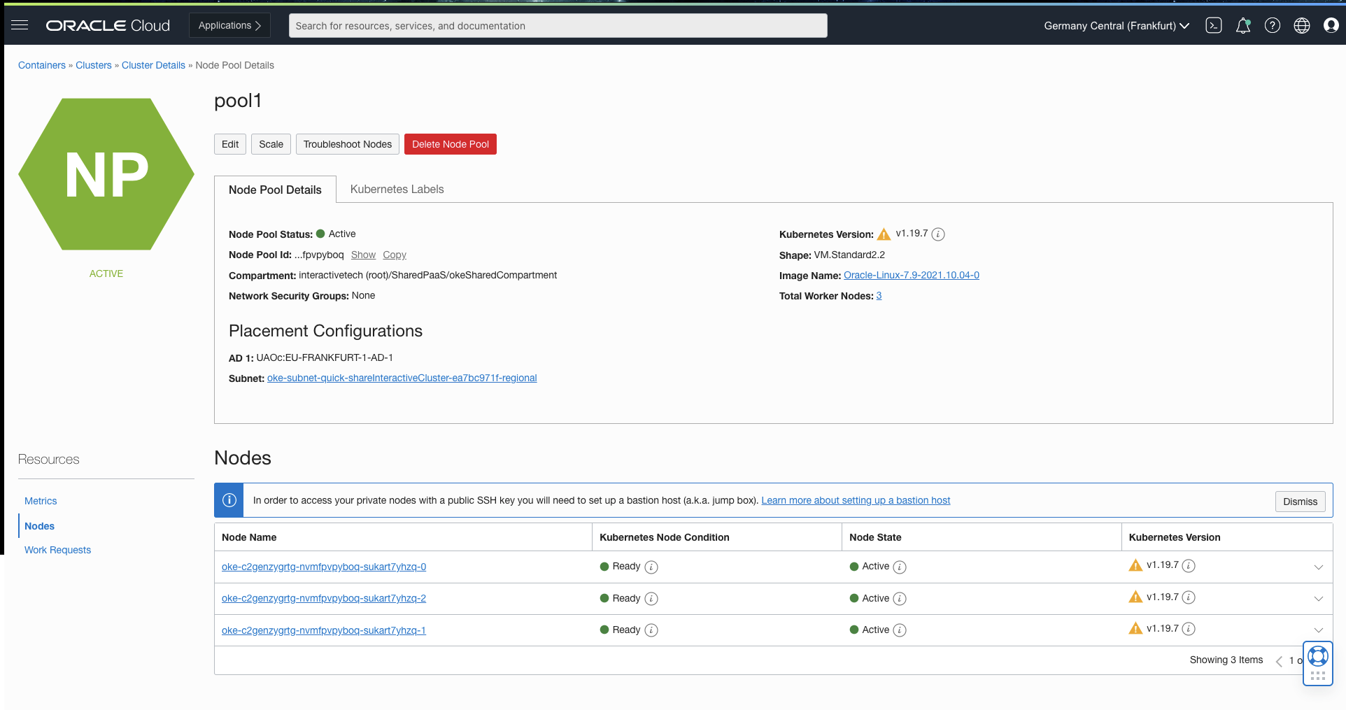
Task: Open node oke-...-sukart7yhzq-0 link
Action: click(x=324, y=567)
